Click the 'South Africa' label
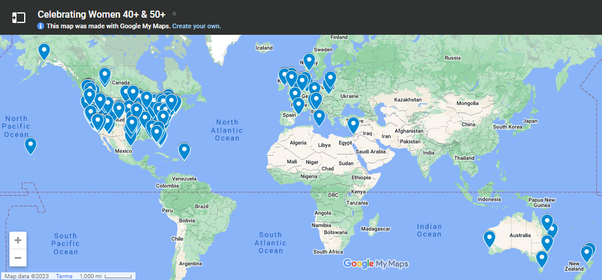Image resolution: width=602 pixels, height=280 pixels. [x=328, y=252]
